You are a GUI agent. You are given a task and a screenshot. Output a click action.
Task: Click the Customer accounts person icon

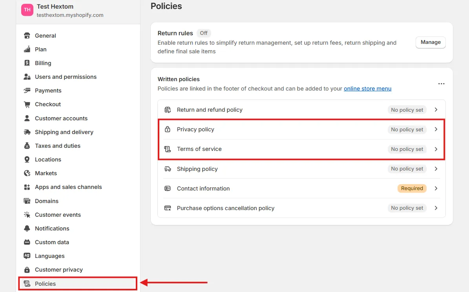[x=27, y=118]
